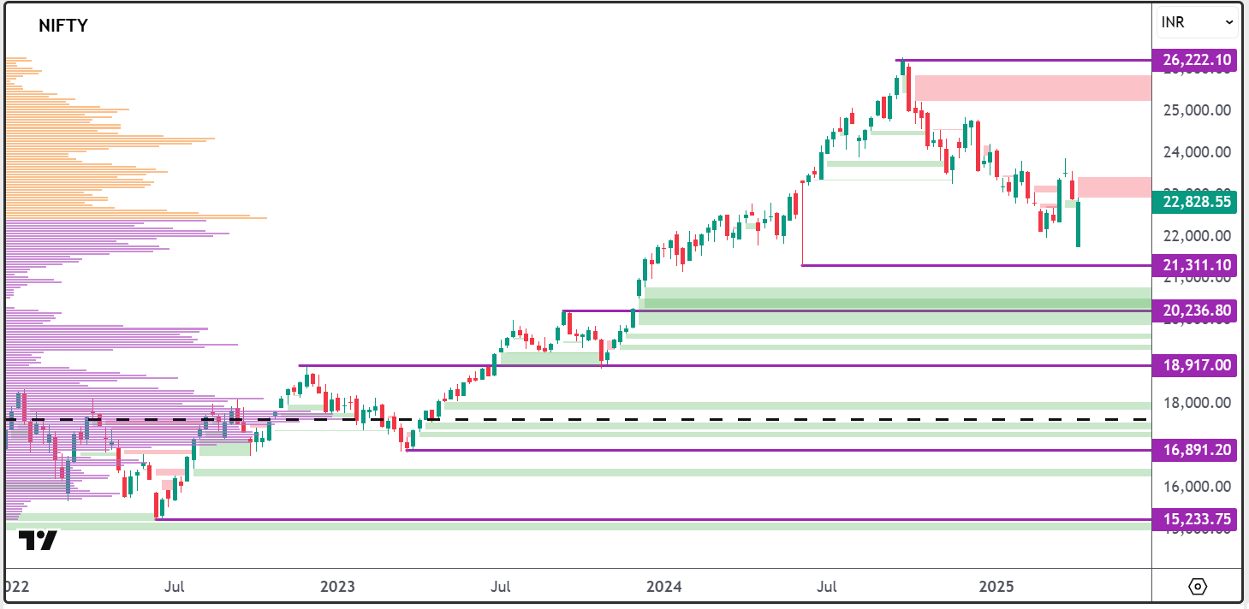Click the NIFTY symbol title
Image resolution: width=1249 pixels, height=609 pixels.
tap(63, 26)
